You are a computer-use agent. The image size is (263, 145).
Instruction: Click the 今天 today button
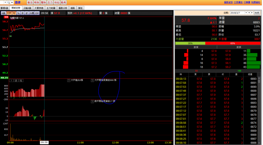click(257, 13)
